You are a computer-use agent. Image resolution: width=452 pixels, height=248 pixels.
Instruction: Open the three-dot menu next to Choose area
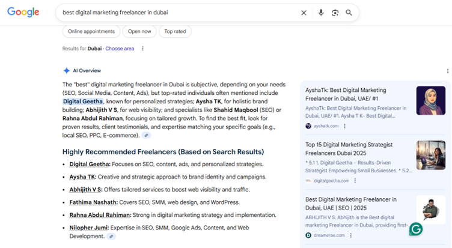pos(142,49)
